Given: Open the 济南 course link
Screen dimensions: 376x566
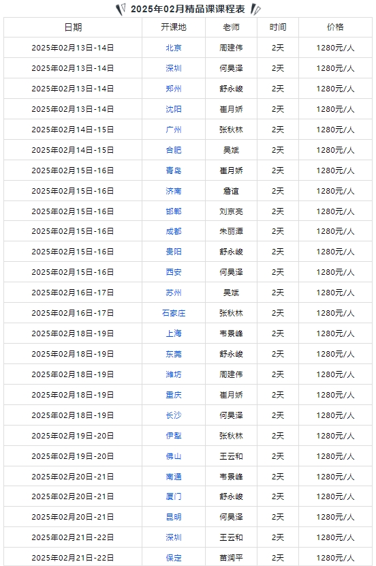Looking at the screenshot, I should pyautogui.click(x=174, y=191).
